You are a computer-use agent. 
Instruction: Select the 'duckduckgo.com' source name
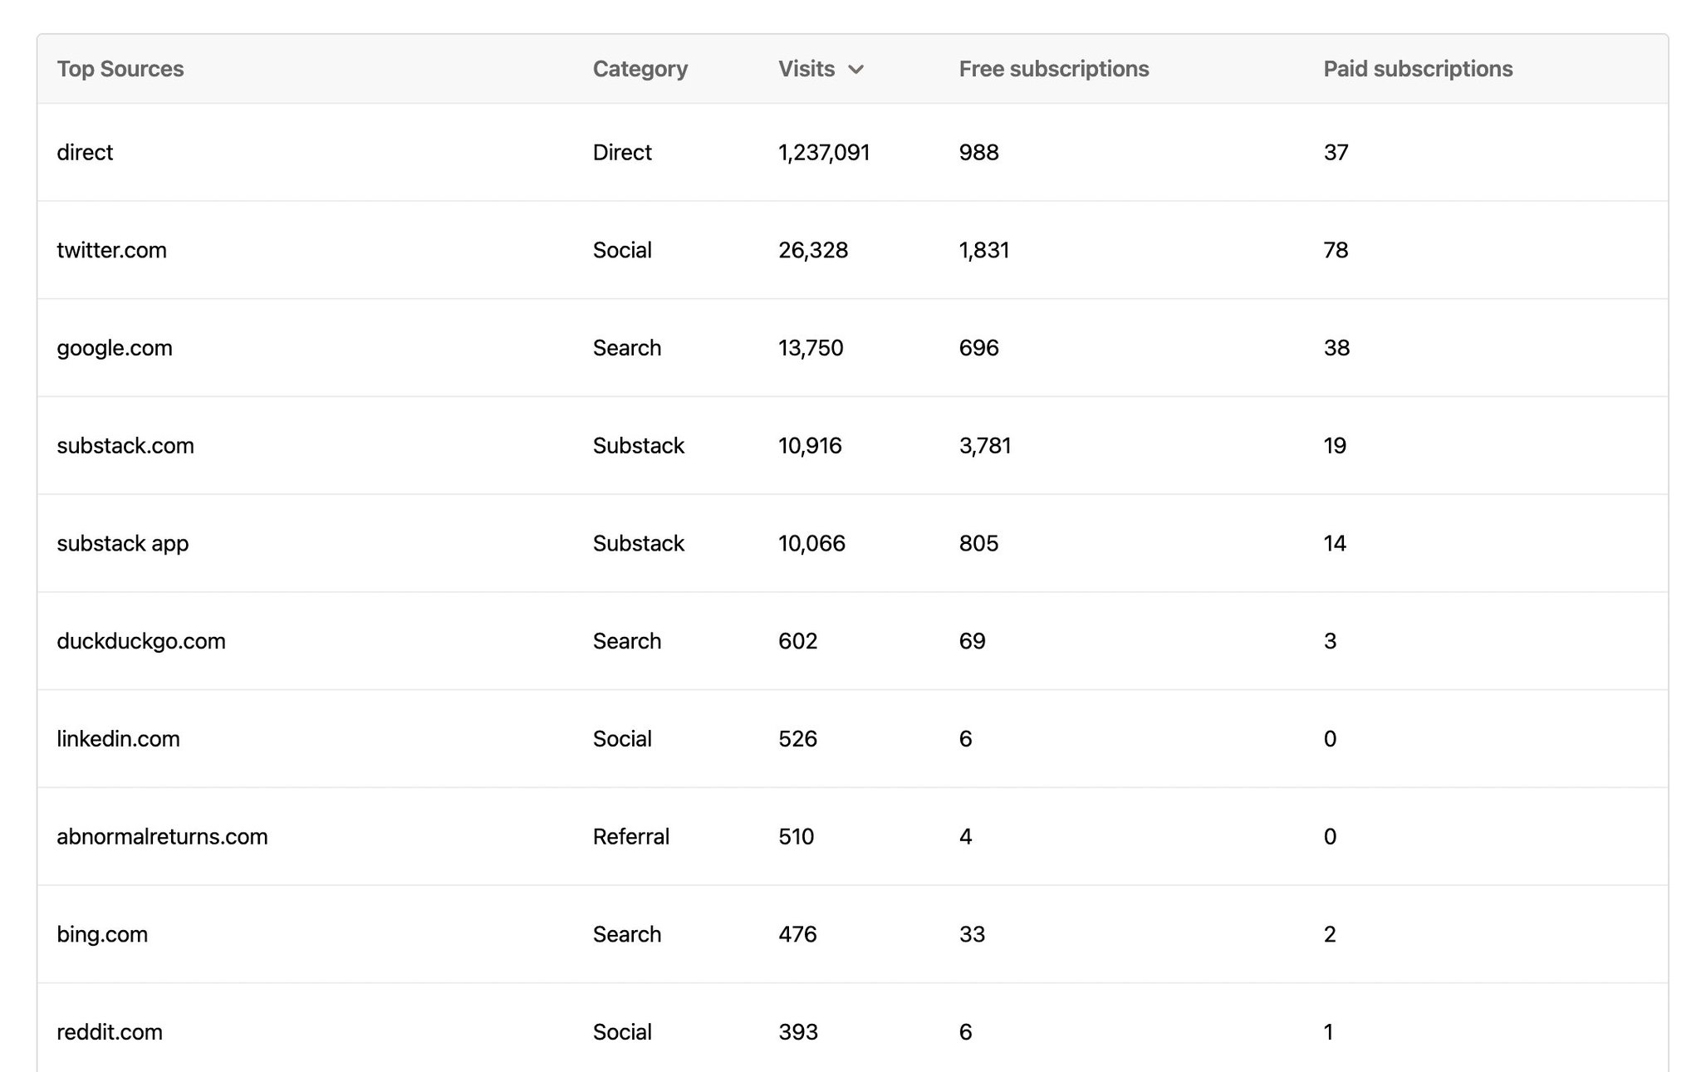tap(141, 641)
